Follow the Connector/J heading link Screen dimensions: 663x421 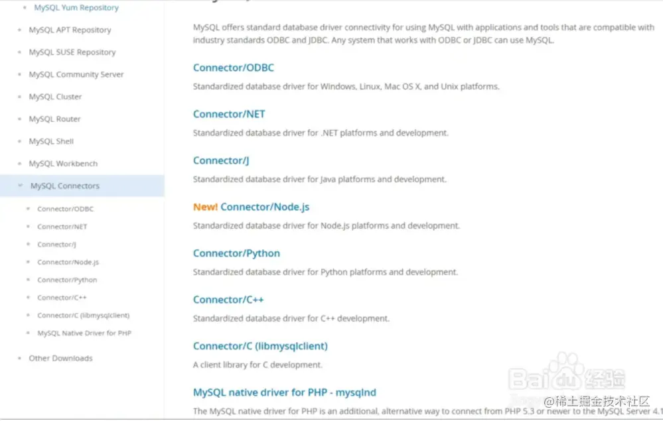[221, 160]
